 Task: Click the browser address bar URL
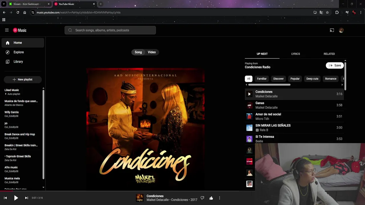point(78,13)
